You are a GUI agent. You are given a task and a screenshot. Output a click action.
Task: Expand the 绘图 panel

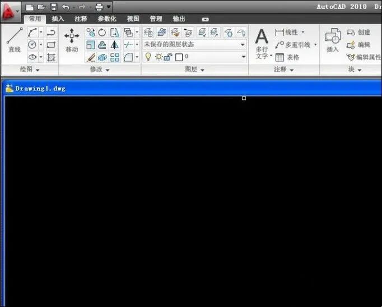coord(30,70)
